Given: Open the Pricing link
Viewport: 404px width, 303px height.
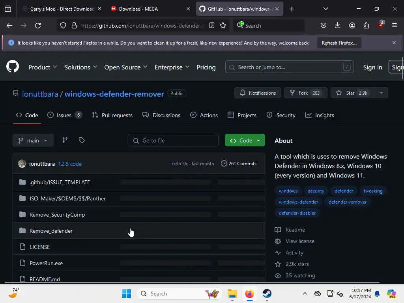Looking at the screenshot, I should point(206,67).
